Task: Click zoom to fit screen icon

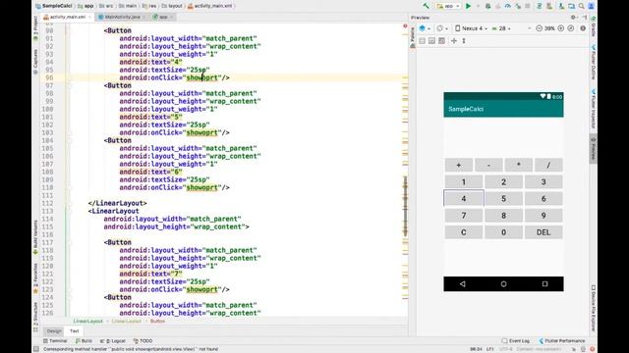Action: click(x=571, y=28)
